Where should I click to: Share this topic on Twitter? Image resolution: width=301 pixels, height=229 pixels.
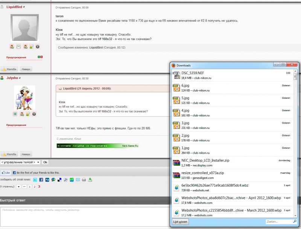(x=35, y=180)
